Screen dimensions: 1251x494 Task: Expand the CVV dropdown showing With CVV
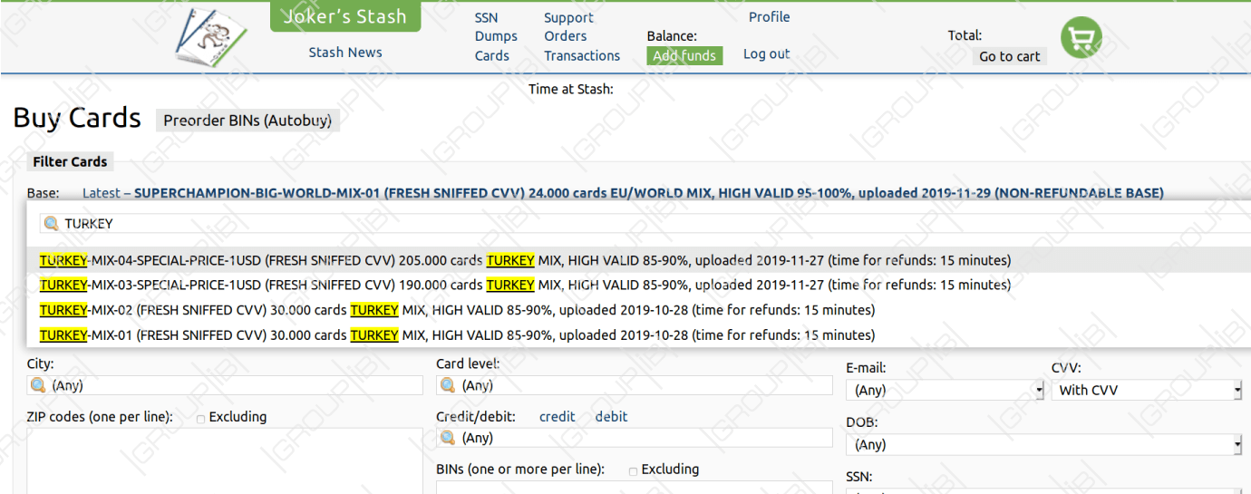pos(1146,391)
